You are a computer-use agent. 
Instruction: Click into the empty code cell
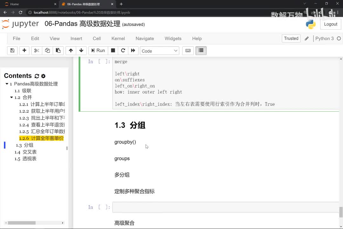pyautogui.click(x=226, y=207)
